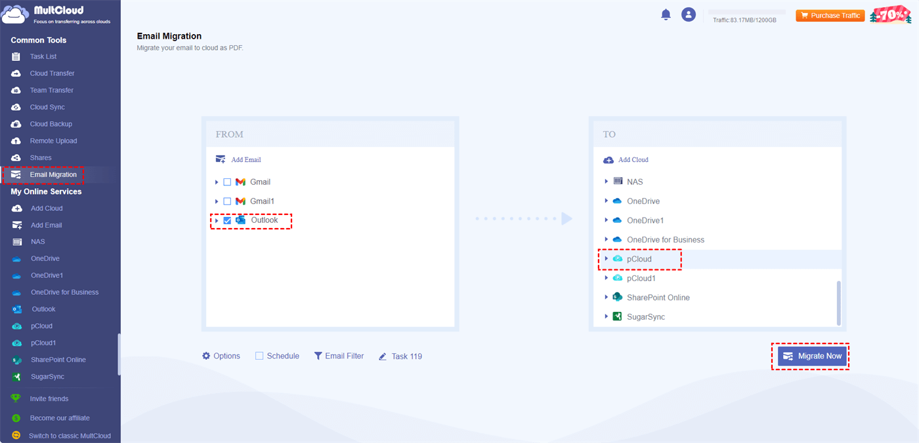Click the Add Email icon in sidebar
919x443 pixels.
click(x=17, y=225)
